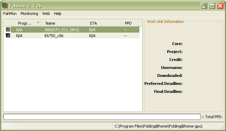Click status icon for E6750_x86 client
Screen dimensions: 226x131
pyautogui.click(x=8, y=35)
